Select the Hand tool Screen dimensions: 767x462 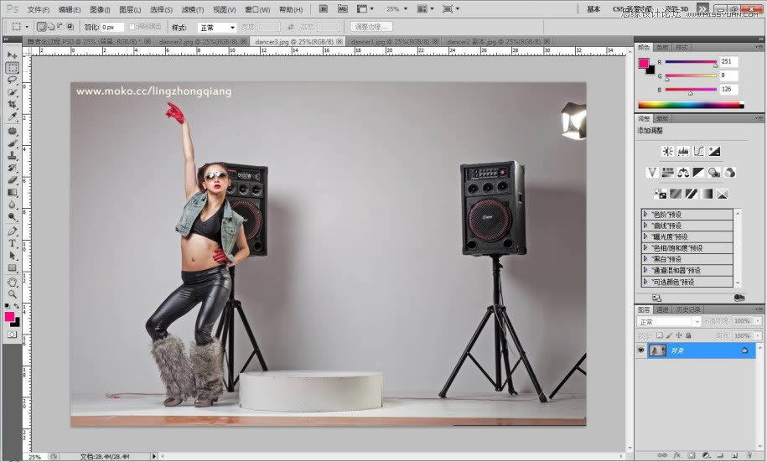pyautogui.click(x=13, y=281)
